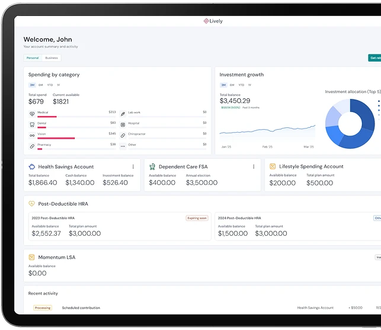
Task: Open the Dependent Care FSA title
Action: pos(183,166)
